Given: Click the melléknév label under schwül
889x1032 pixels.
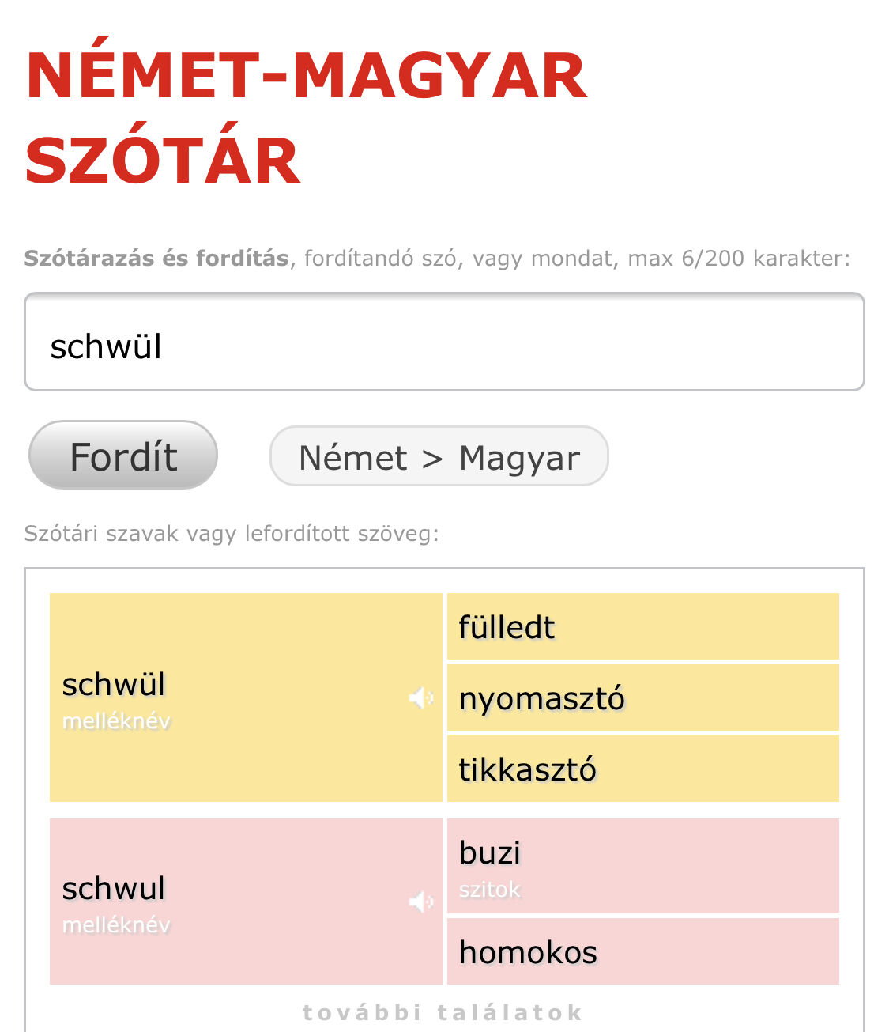Looking at the screenshot, I should (x=116, y=721).
